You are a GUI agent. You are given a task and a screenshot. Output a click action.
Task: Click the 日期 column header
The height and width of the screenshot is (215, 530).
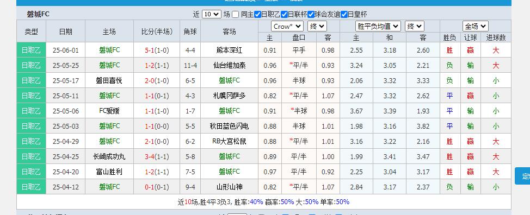click(x=66, y=31)
